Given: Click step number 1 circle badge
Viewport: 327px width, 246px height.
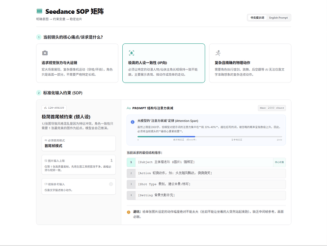Looking at the screenshot, I should (39, 37).
